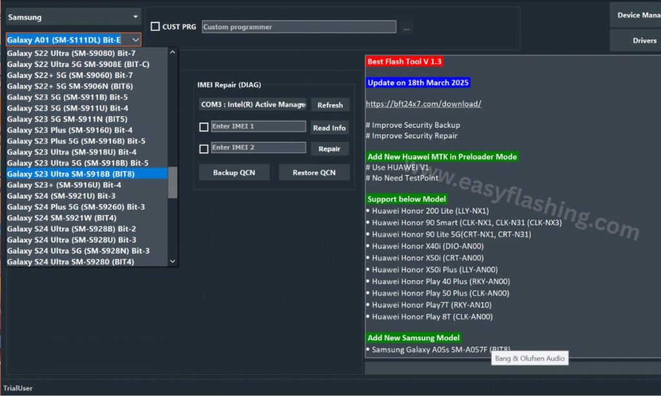Viewport: 661px width, 396px height.
Task: Open the COM3 port selection dropdown
Action: coord(252,104)
